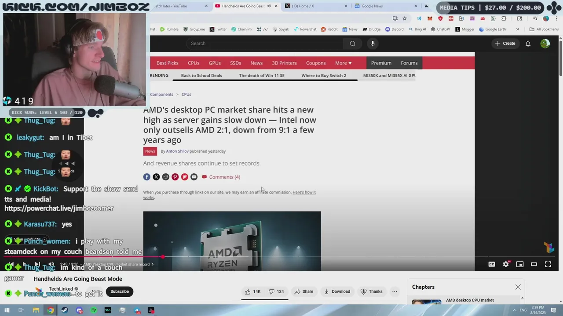Image resolution: width=563 pixels, height=316 pixels.
Task: Select the CPUs nav menu item
Action: [194, 63]
